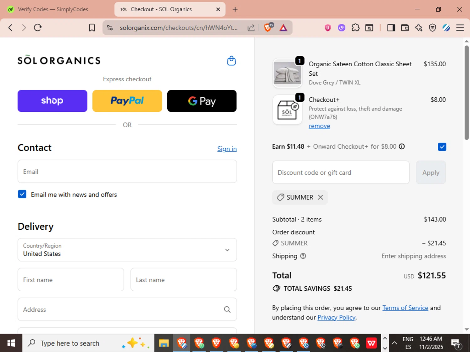The image size is (470, 352).
Task: Open the browser hamburger menu
Action: [x=460, y=28]
